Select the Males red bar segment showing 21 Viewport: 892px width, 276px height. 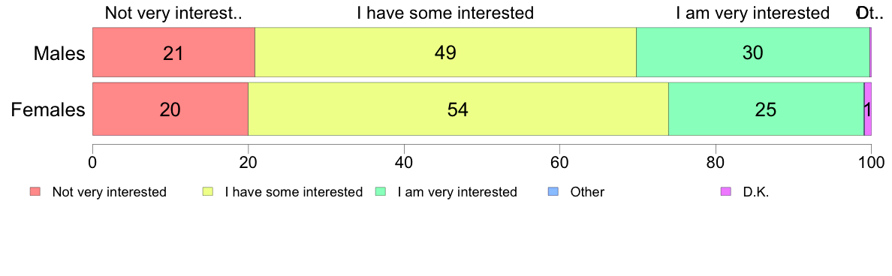pos(173,52)
